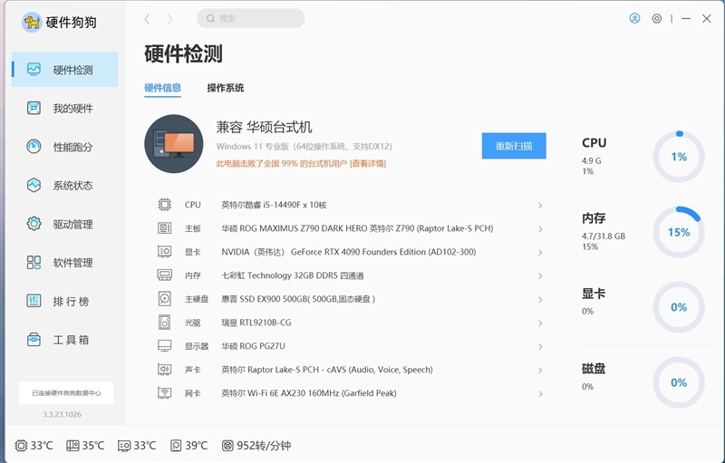
Task: Click the desktop computer avatar image
Action: pyautogui.click(x=174, y=144)
